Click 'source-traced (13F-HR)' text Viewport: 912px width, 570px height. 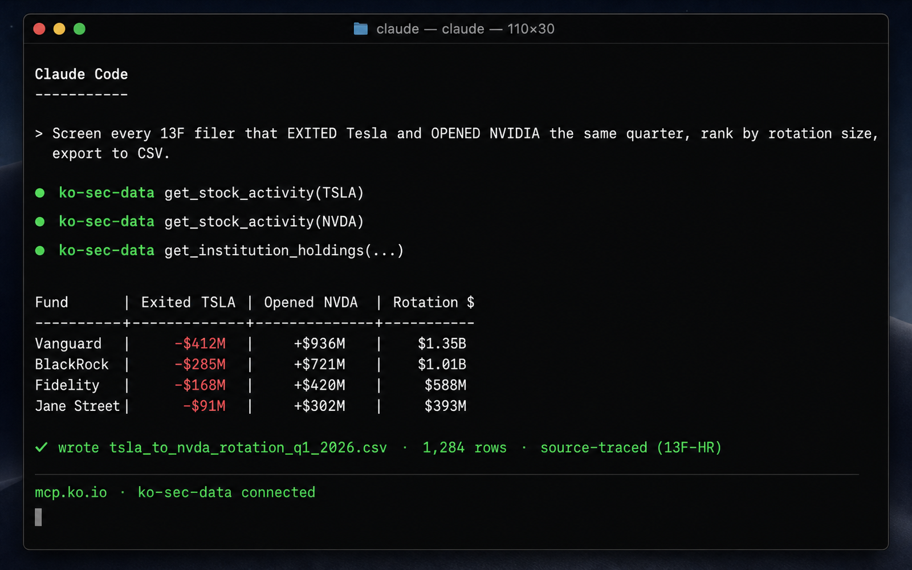pos(631,448)
